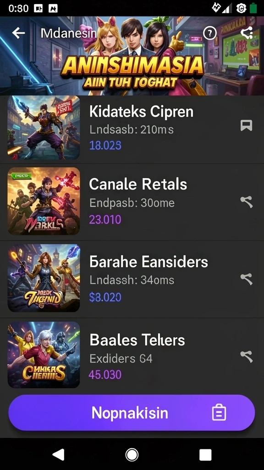Tap the Android recent apps square button
This screenshot has height=470, width=264.
coord(205,454)
